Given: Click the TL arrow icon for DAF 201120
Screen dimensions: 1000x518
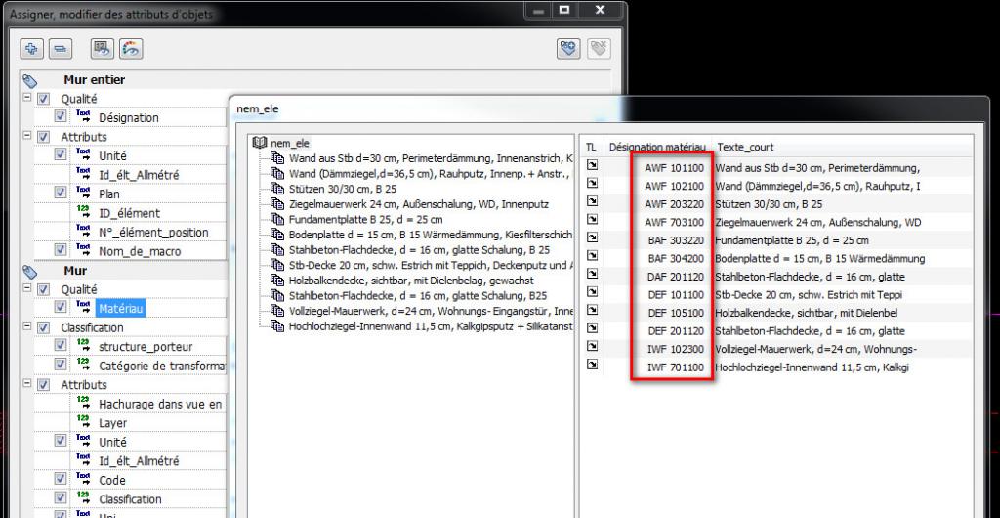Looking at the screenshot, I should [x=593, y=274].
